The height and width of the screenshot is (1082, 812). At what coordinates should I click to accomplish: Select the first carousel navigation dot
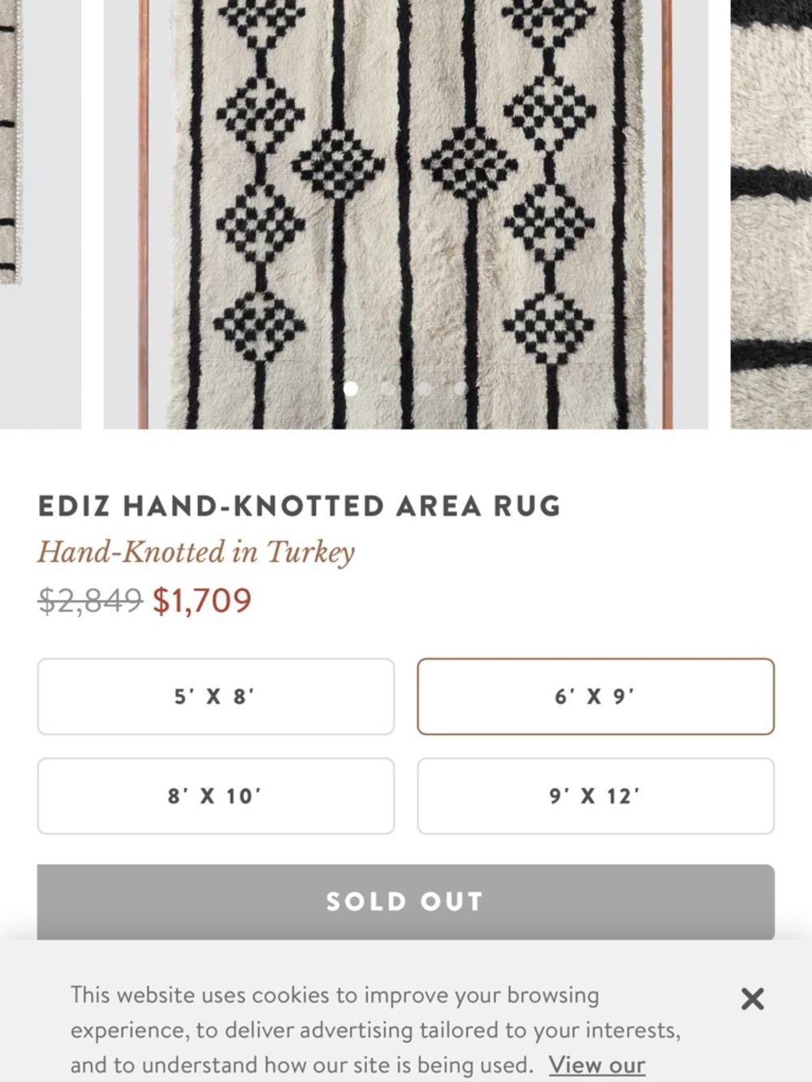[352, 388]
